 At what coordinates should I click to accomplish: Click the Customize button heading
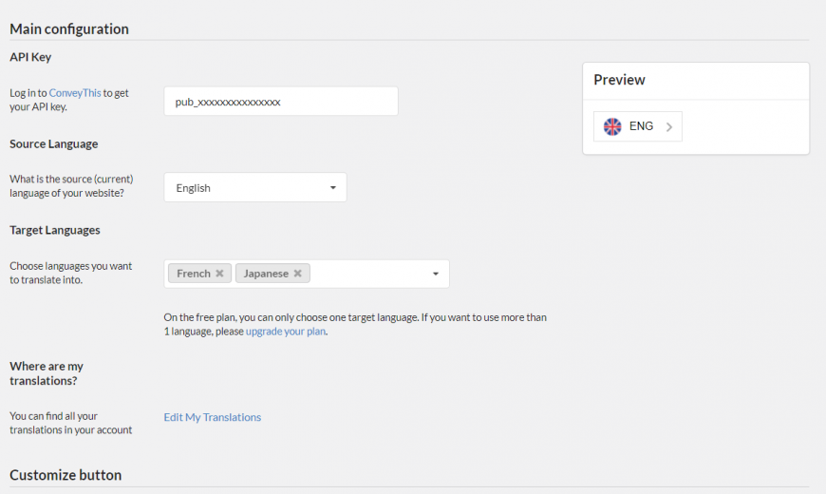(66, 475)
